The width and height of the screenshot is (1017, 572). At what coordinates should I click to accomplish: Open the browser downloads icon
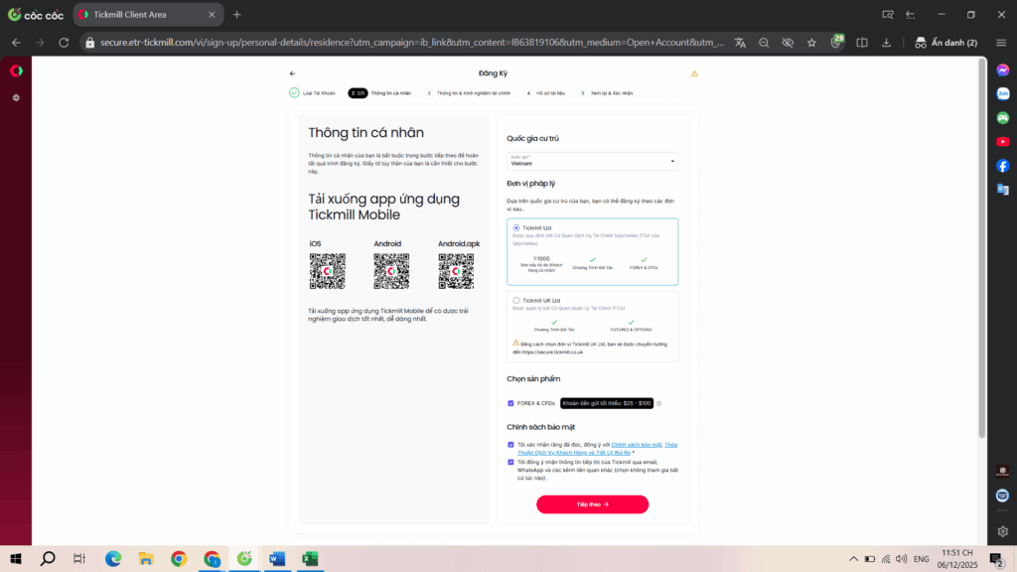coord(886,43)
